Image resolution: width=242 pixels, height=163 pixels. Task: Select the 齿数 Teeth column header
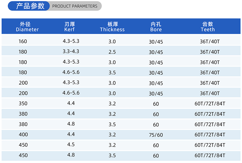[x=208, y=27]
